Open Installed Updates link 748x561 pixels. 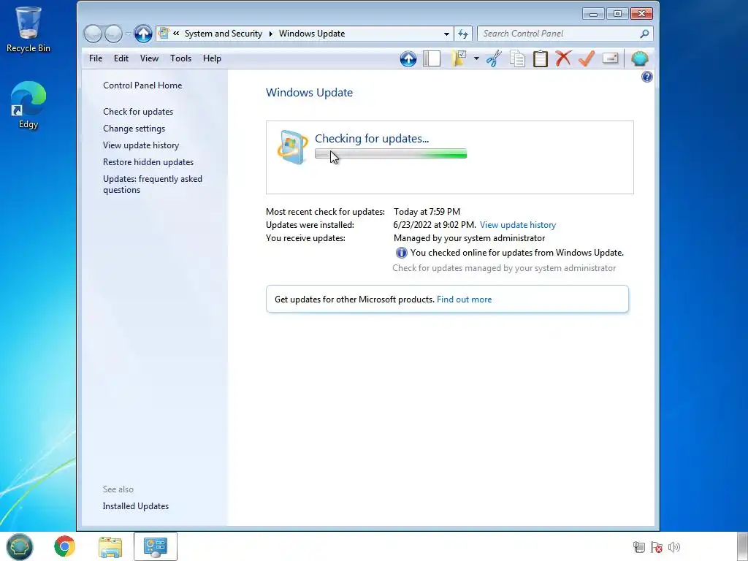[135, 506]
